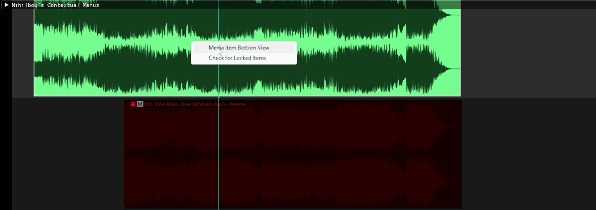
Task: Select the dark red freeze media item
Action: click(x=293, y=154)
